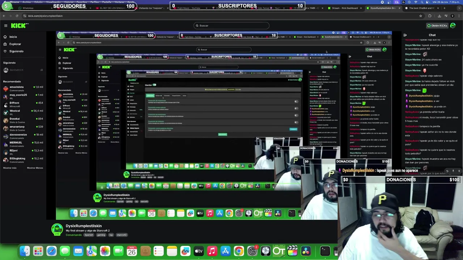The image size is (463, 260).
Task: Open the user profile avatar in Kick header
Action: coord(453,26)
